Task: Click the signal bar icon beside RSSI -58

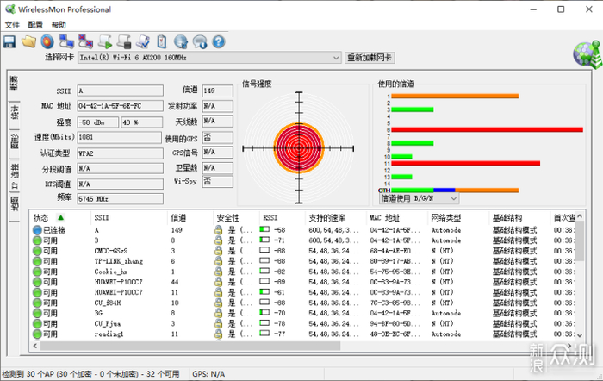Action: point(264,230)
